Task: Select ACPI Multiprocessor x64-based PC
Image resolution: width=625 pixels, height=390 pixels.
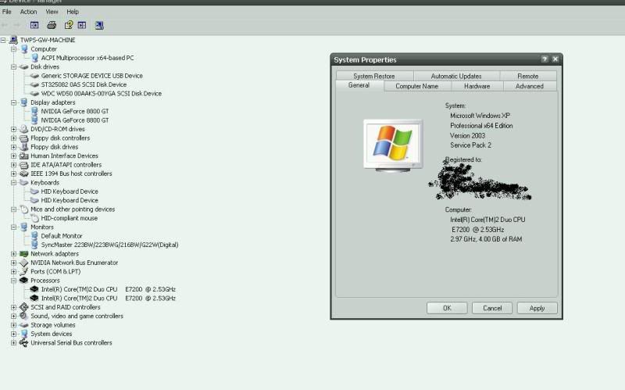Action: (87, 58)
